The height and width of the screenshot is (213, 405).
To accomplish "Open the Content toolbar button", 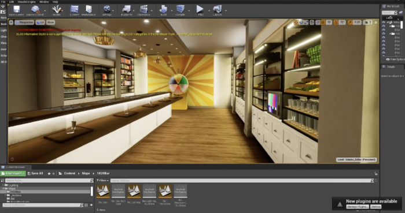I will (x=75, y=11).
